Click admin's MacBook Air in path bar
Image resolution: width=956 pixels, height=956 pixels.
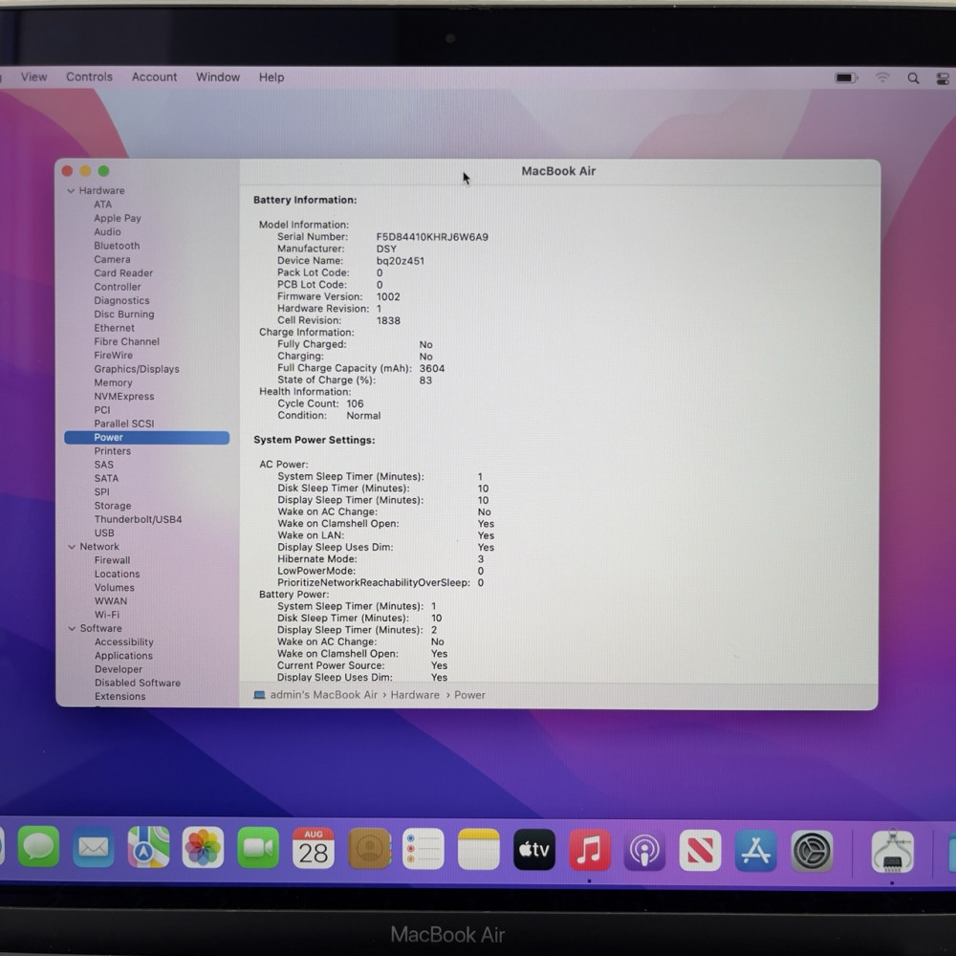click(324, 695)
